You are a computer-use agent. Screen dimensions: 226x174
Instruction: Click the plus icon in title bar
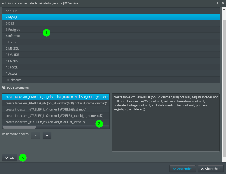(217, 3)
